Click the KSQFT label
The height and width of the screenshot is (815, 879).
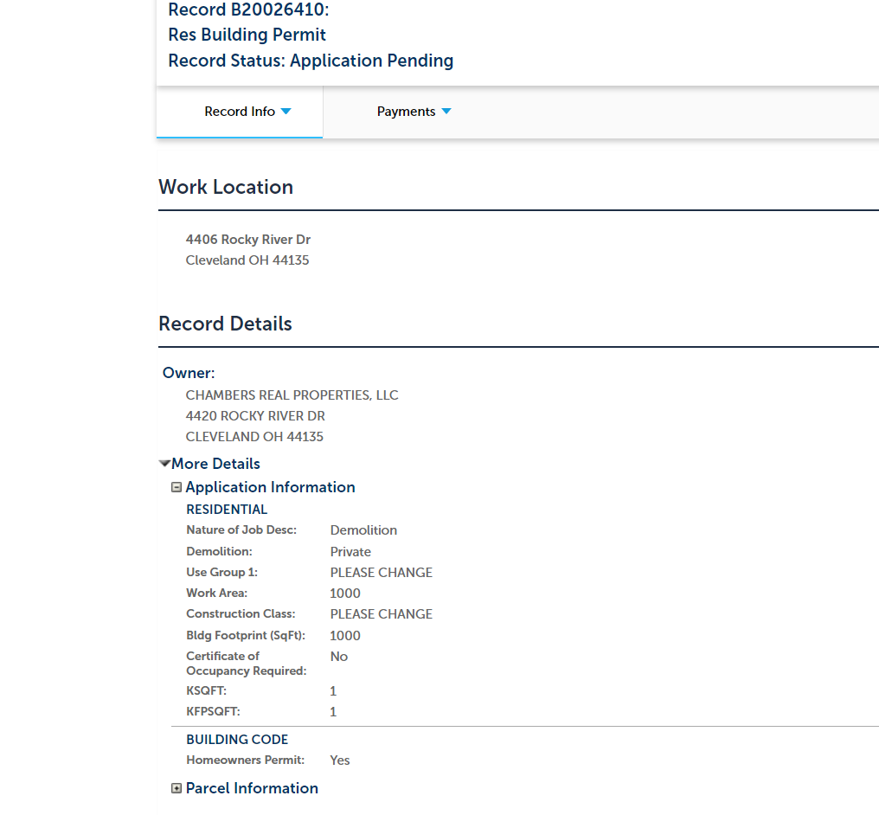coord(206,691)
